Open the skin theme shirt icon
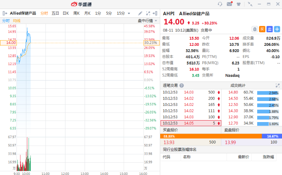Image resolution: width=282 pixels, height=175 pixels. coord(238,4)
